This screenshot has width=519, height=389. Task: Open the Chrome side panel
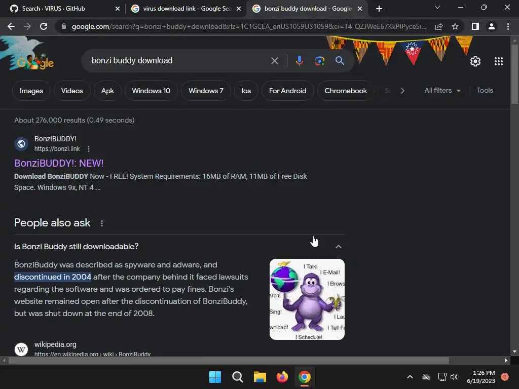click(x=475, y=26)
